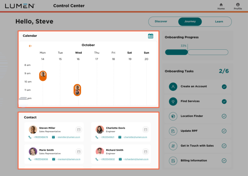Switch to the Discover tab
This screenshot has width=248, height=176.
tap(161, 21)
